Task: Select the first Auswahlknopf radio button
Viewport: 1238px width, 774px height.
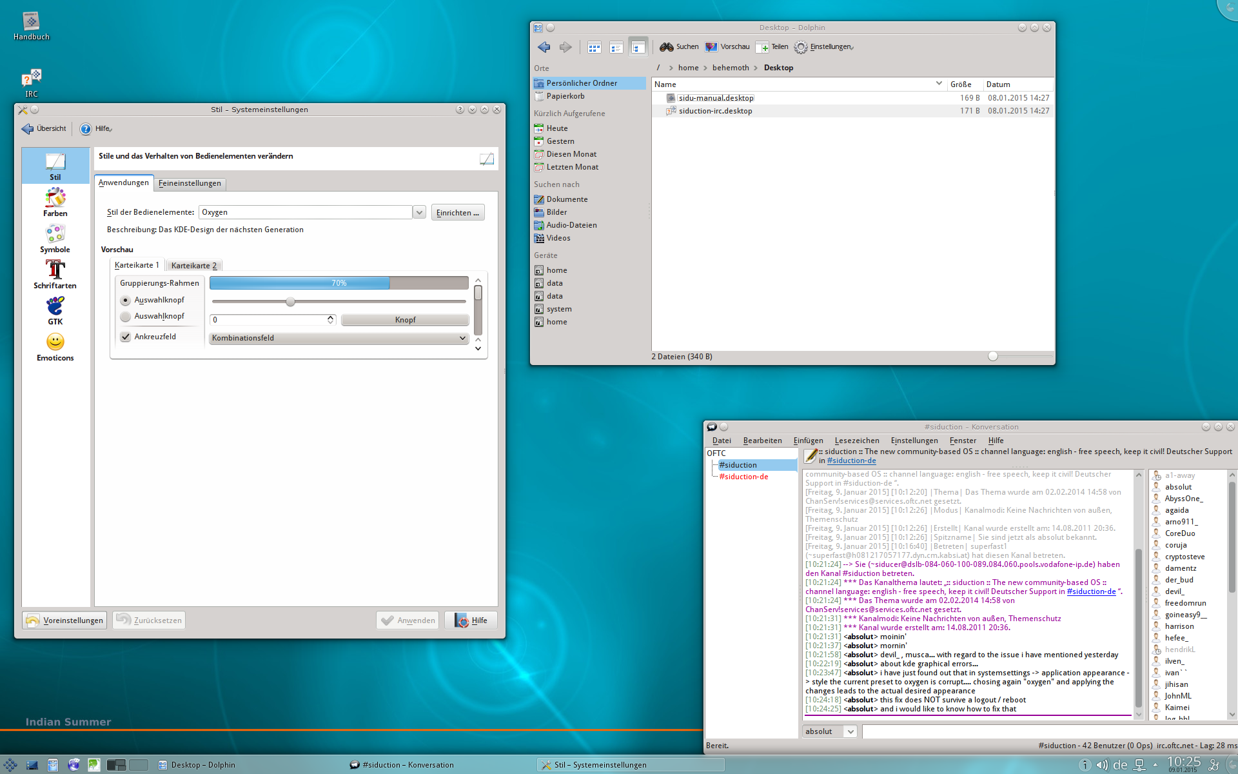Action: click(126, 300)
